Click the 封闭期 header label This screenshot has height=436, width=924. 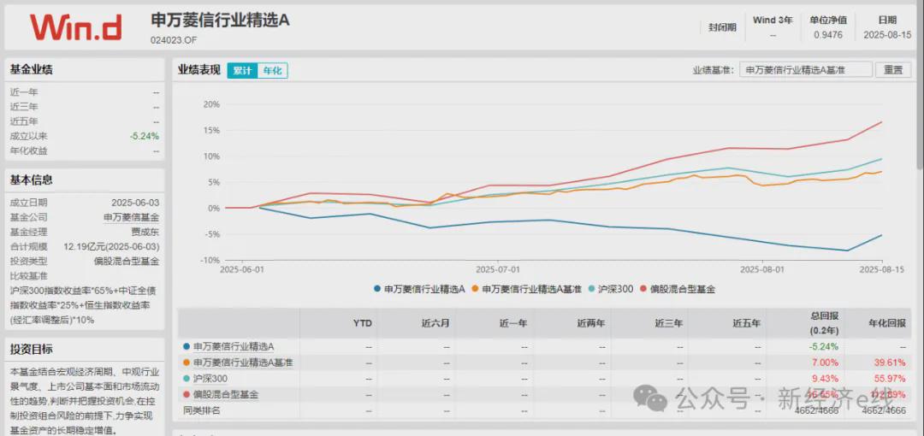point(722,27)
